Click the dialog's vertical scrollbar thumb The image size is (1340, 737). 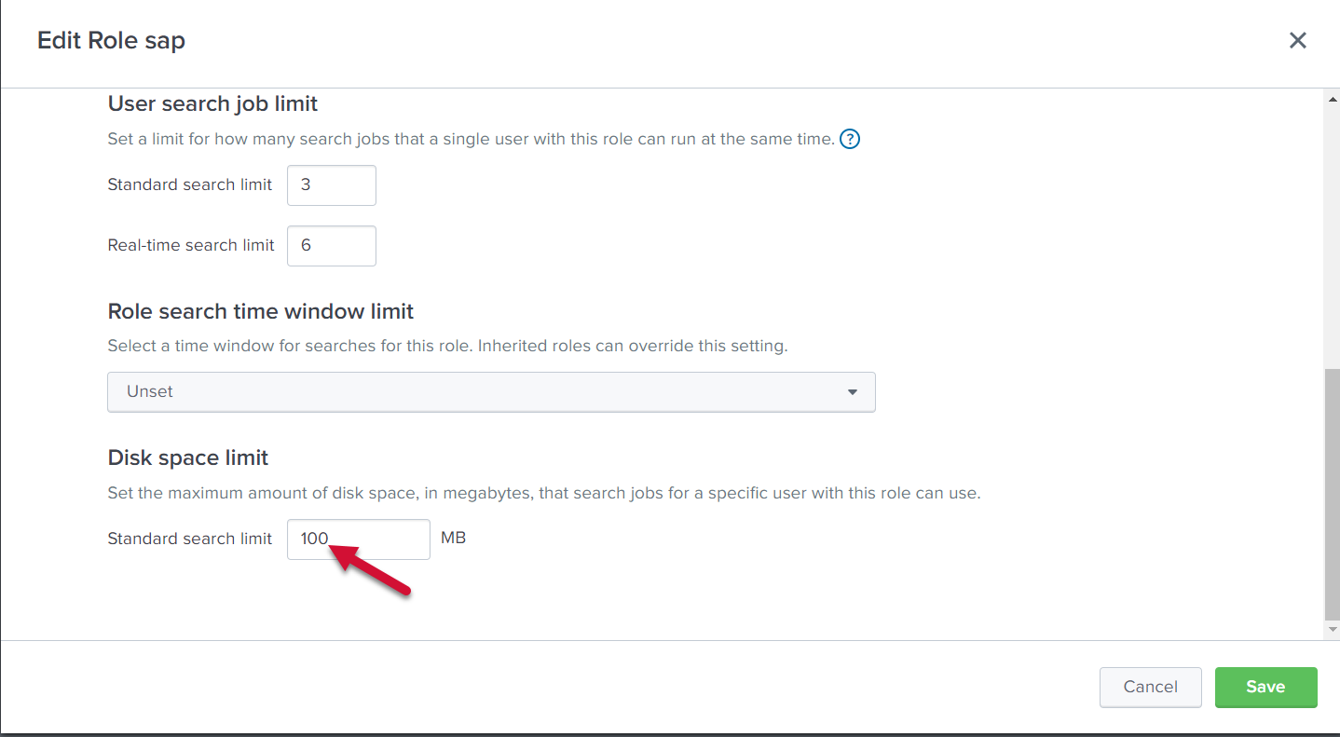[1332, 494]
